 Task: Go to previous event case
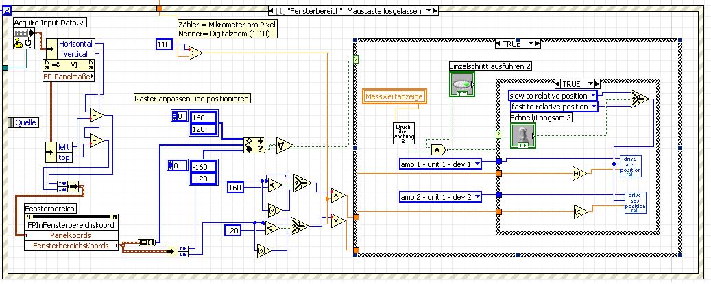pos(271,11)
